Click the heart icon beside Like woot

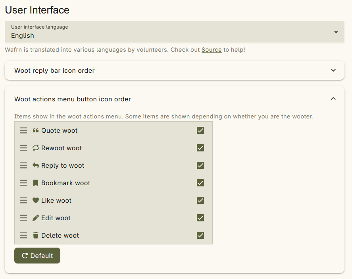pyautogui.click(x=35, y=200)
